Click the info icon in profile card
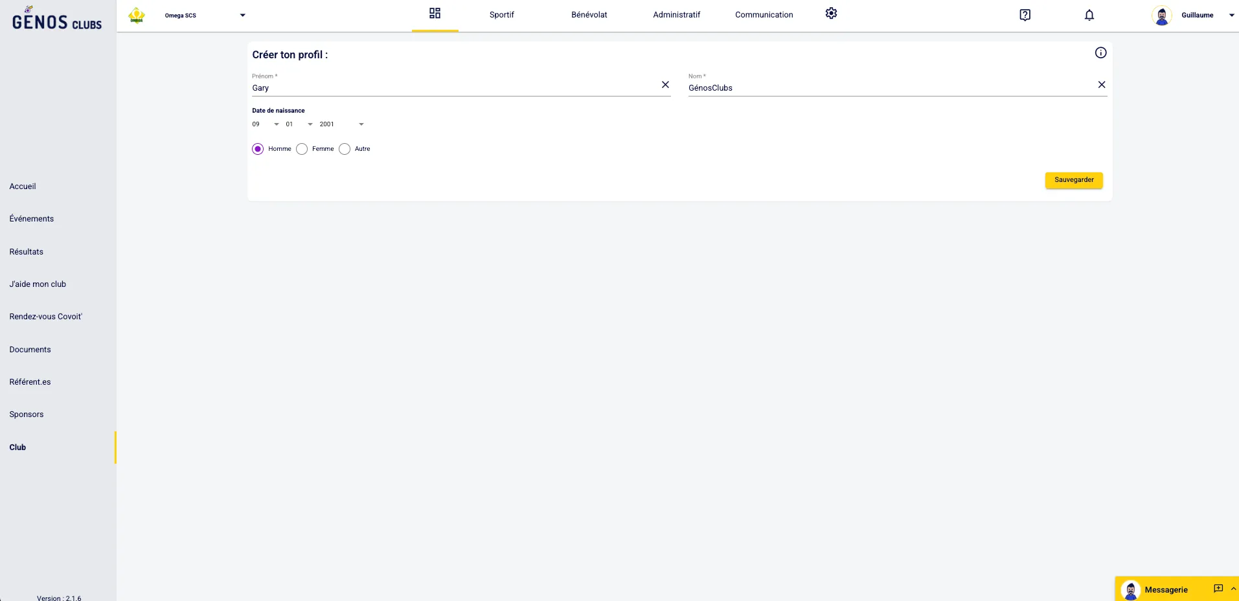 [1100, 53]
